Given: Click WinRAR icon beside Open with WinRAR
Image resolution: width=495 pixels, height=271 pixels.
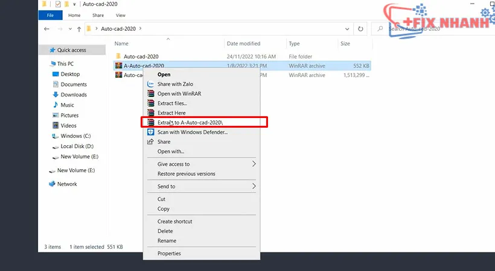Looking at the screenshot, I should pyautogui.click(x=150, y=93).
